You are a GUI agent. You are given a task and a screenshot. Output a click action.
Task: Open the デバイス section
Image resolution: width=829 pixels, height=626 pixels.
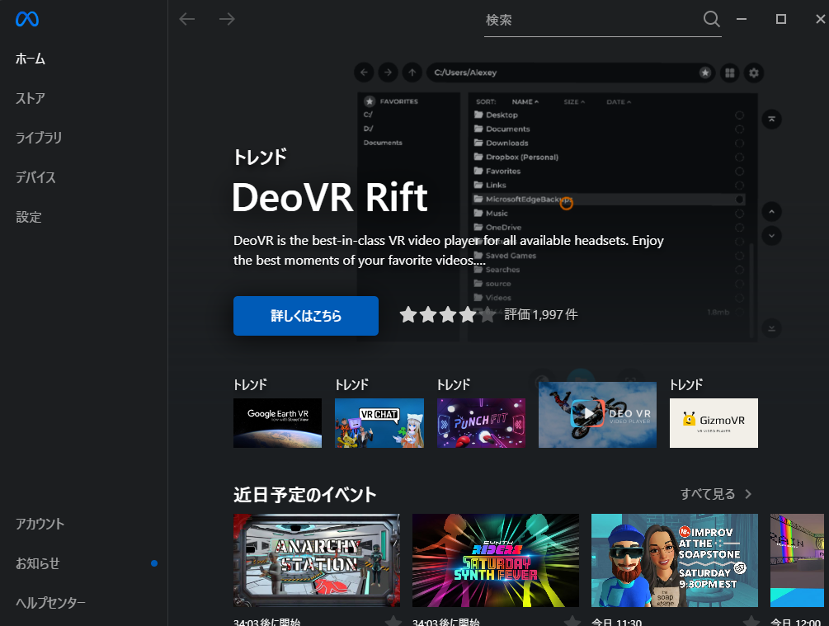pyautogui.click(x=35, y=177)
